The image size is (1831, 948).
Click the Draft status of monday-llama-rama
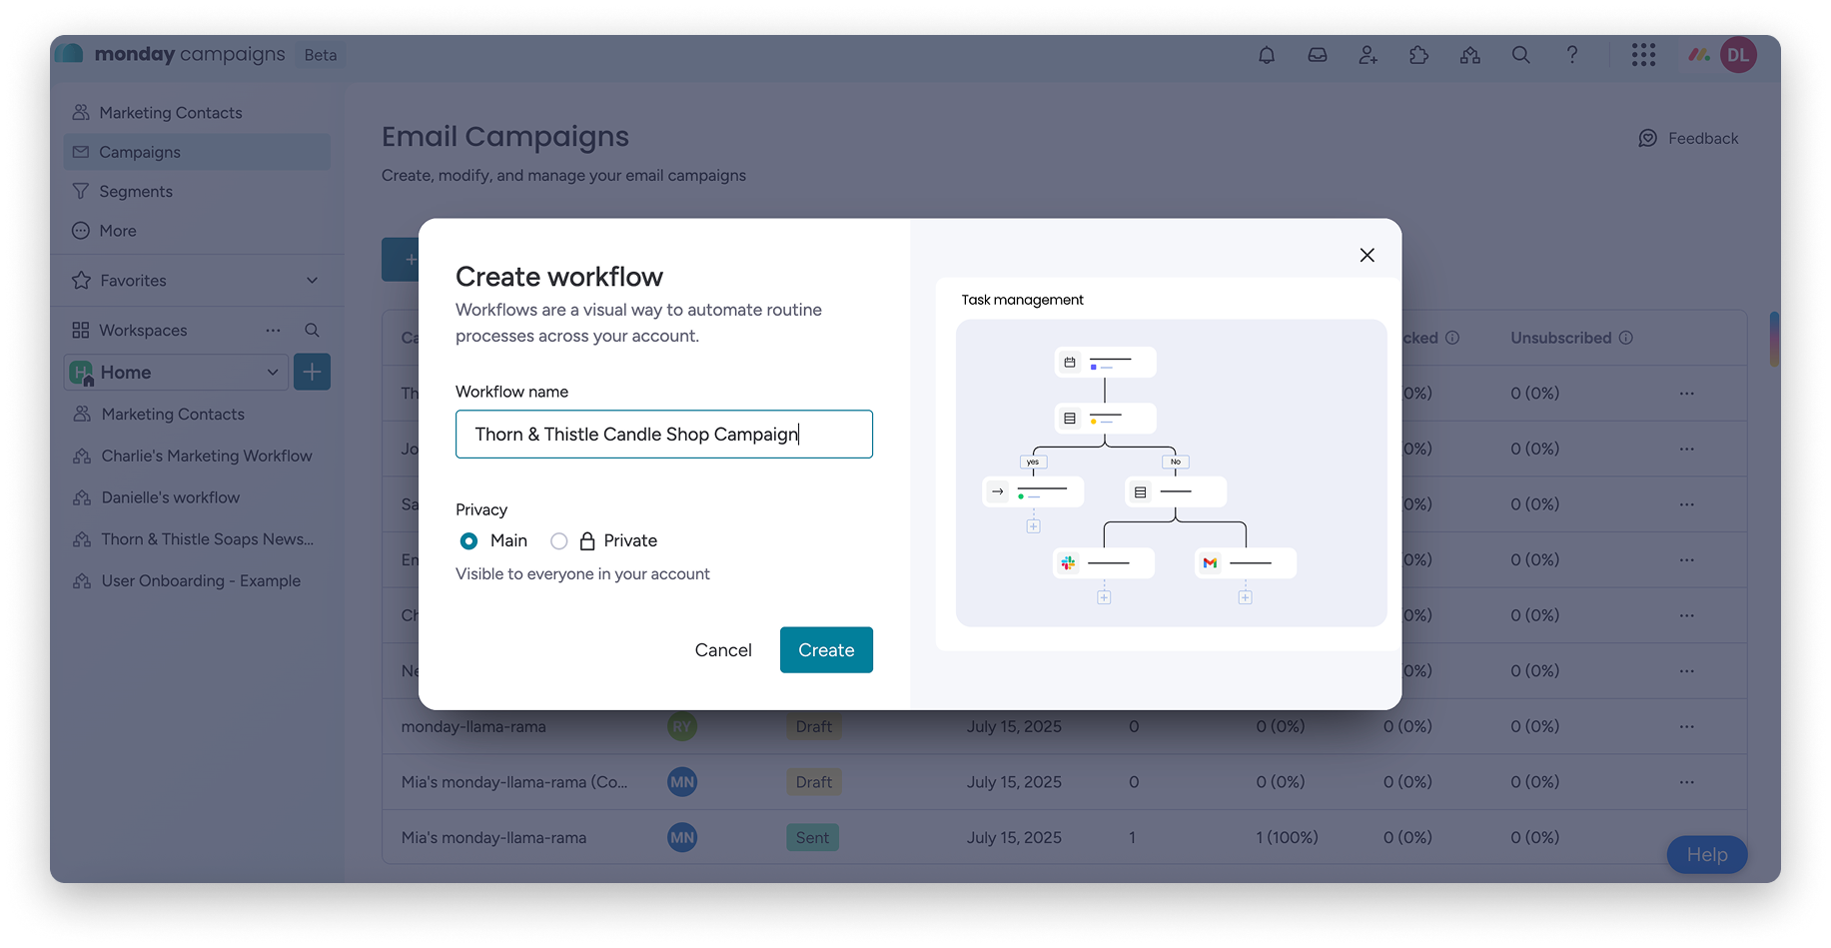coord(814,726)
